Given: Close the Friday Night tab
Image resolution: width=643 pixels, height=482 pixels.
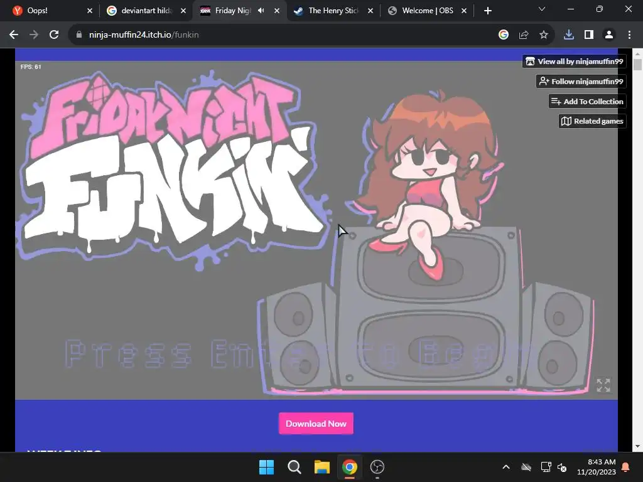Looking at the screenshot, I should (277, 11).
